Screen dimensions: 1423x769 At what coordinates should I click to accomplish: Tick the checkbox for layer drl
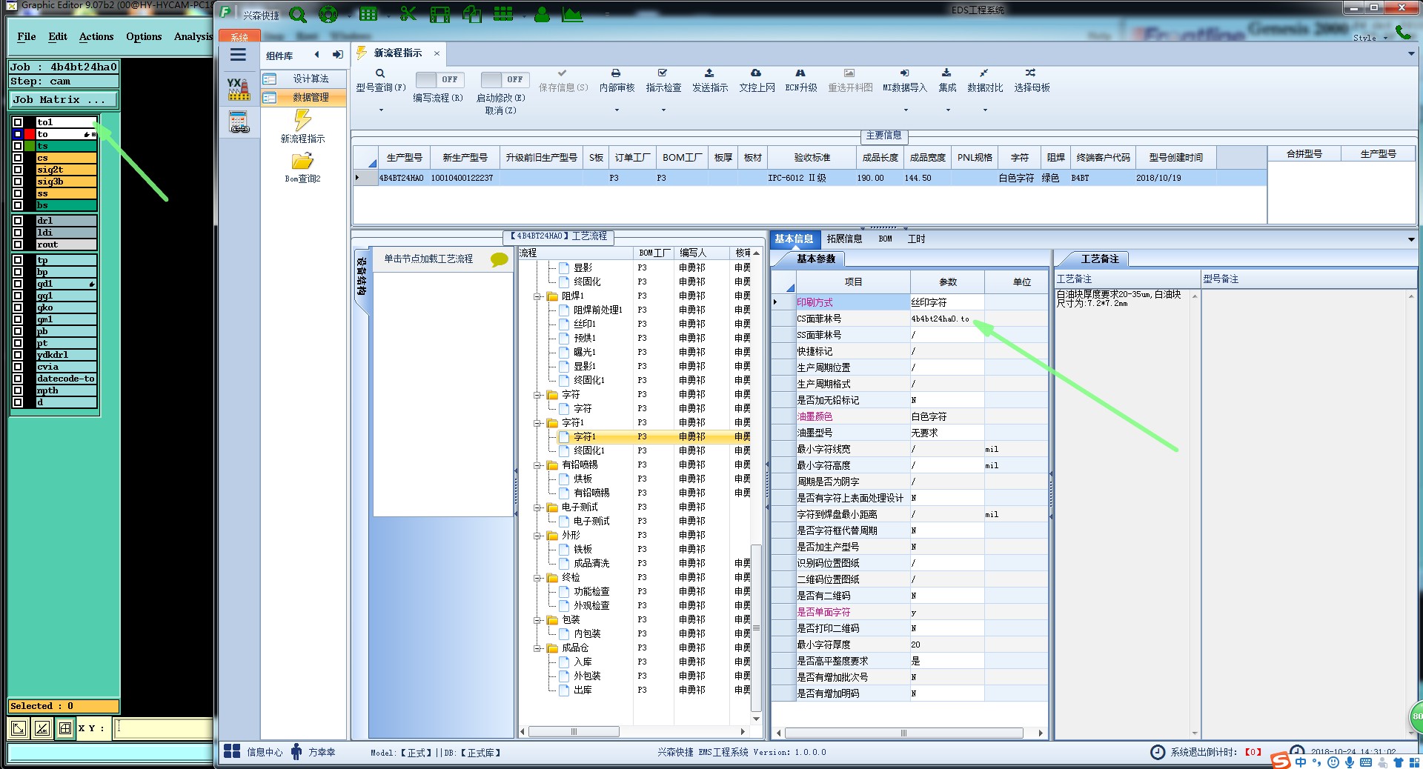point(18,221)
